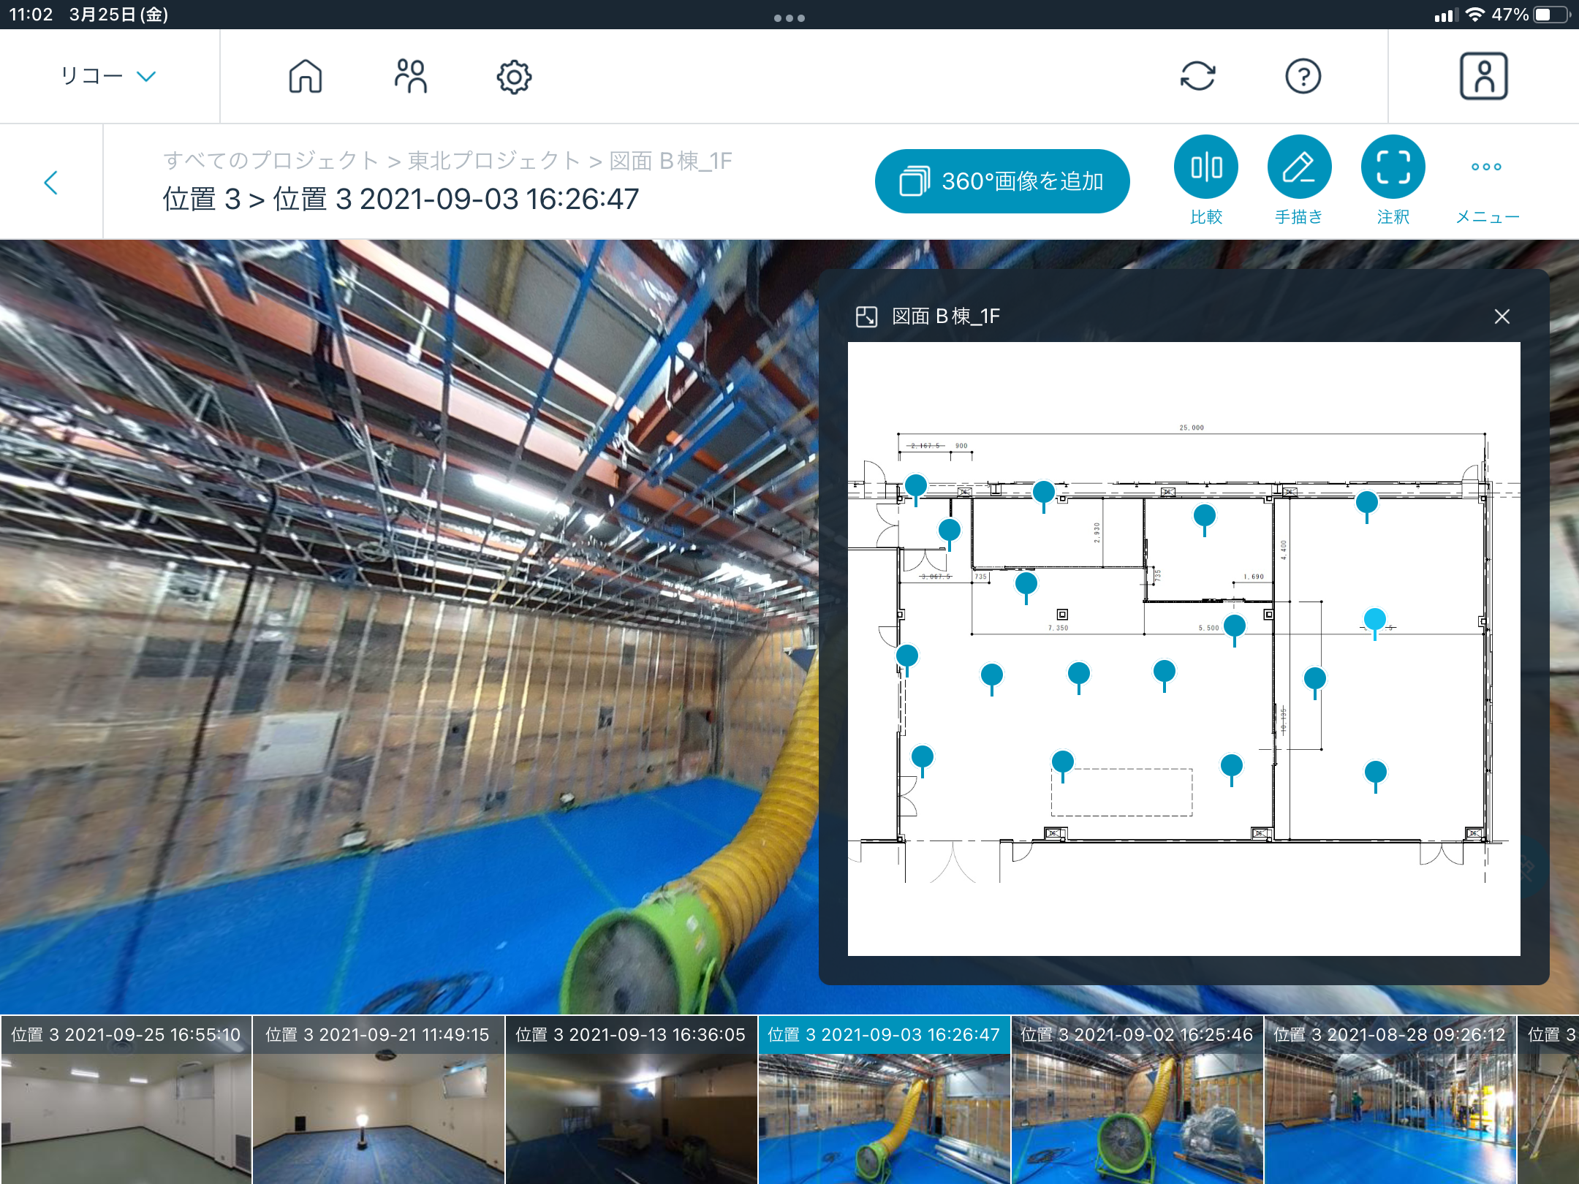Screen dimensions: 1579x1184
Task: Click the 360°画像を追加 button
Action: click(1002, 181)
